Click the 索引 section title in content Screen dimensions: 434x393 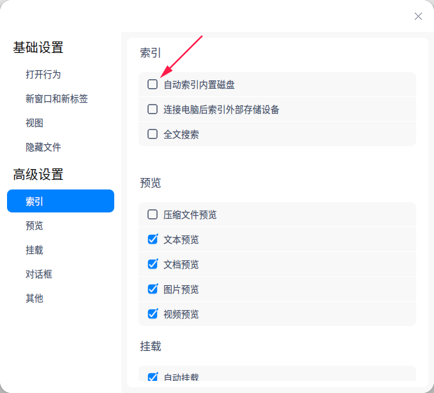coord(150,53)
